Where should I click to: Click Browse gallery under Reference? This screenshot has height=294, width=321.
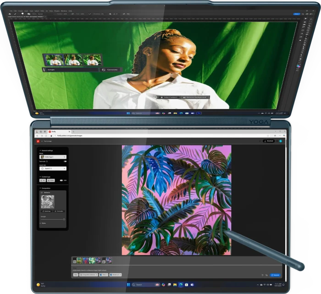pos(59,211)
